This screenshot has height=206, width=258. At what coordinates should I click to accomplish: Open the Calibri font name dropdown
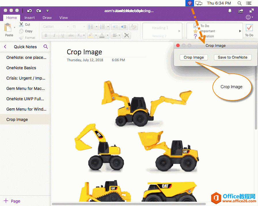(56, 27)
